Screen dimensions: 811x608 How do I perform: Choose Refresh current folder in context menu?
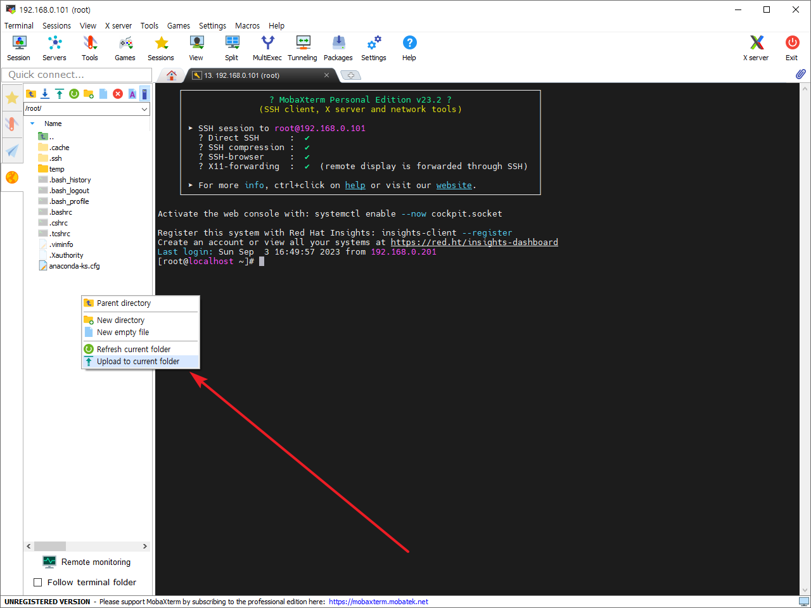tap(141, 350)
